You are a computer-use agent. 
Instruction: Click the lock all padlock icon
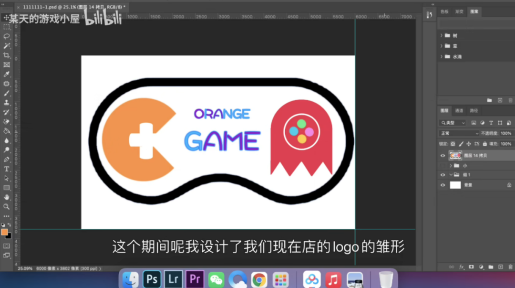[x=484, y=144]
